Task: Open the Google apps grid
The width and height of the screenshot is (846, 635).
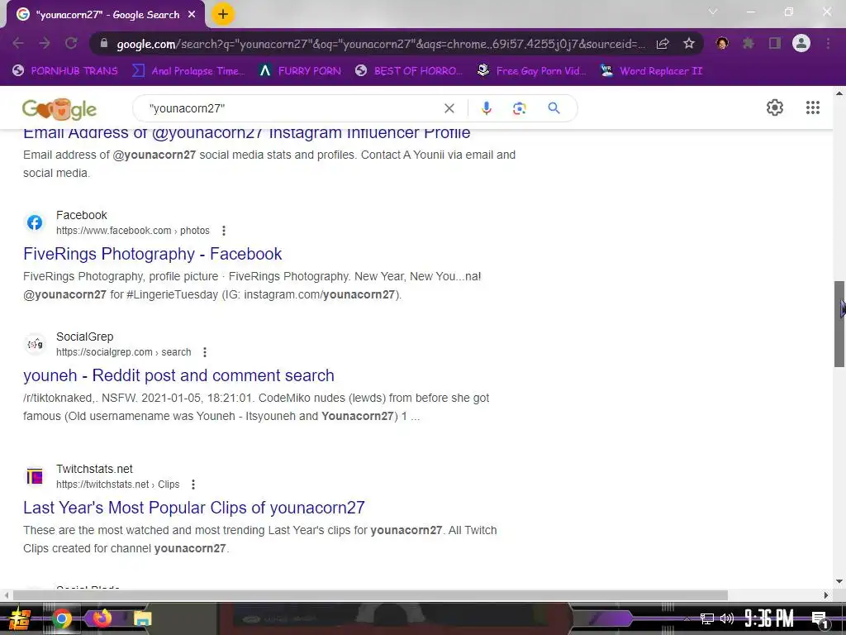Action: pyautogui.click(x=813, y=107)
